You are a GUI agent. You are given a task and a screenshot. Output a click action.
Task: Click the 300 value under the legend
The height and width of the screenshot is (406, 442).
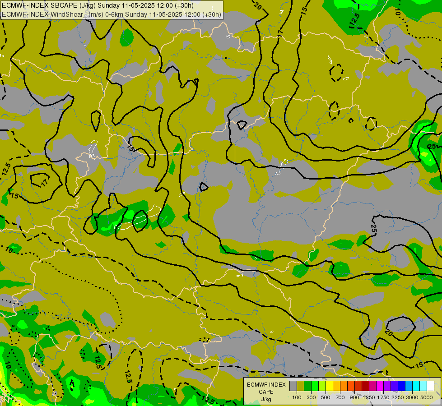311,397
